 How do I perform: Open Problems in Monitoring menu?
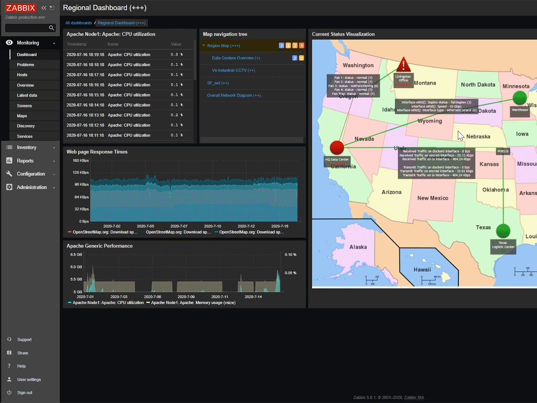25,65
